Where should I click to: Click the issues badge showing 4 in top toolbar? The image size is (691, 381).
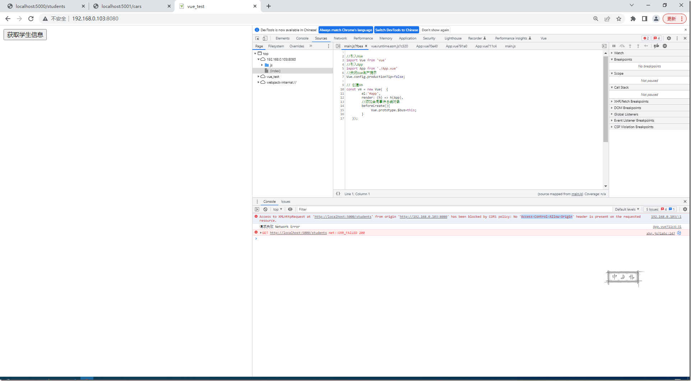pos(657,38)
